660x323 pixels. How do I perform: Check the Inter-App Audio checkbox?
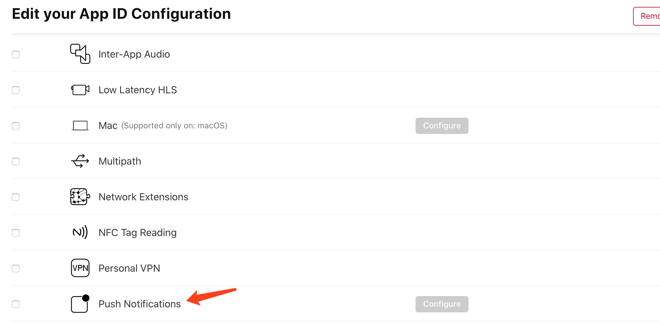click(16, 54)
